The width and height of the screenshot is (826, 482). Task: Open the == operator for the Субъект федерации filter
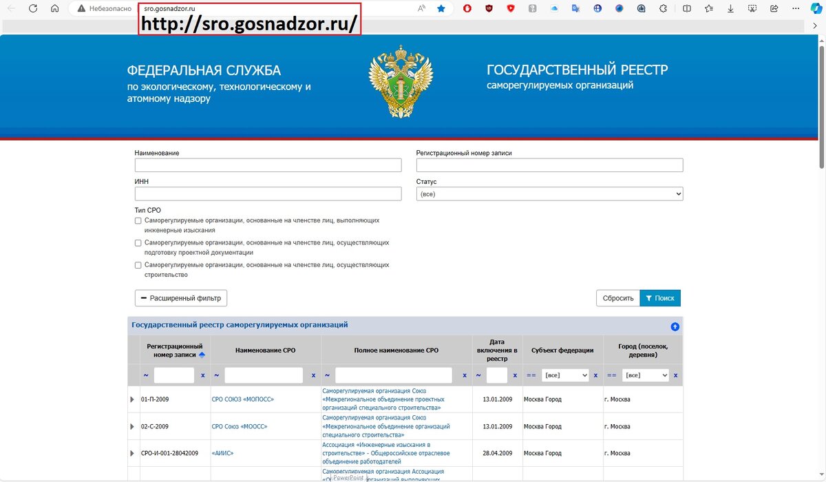(x=531, y=375)
